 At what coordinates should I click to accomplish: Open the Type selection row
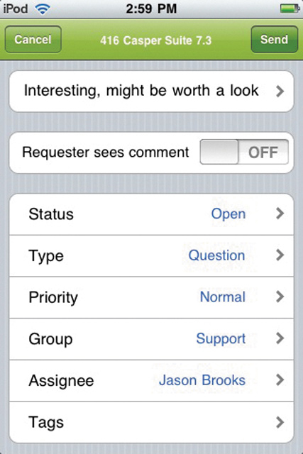pyautogui.click(x=152, y=255)
